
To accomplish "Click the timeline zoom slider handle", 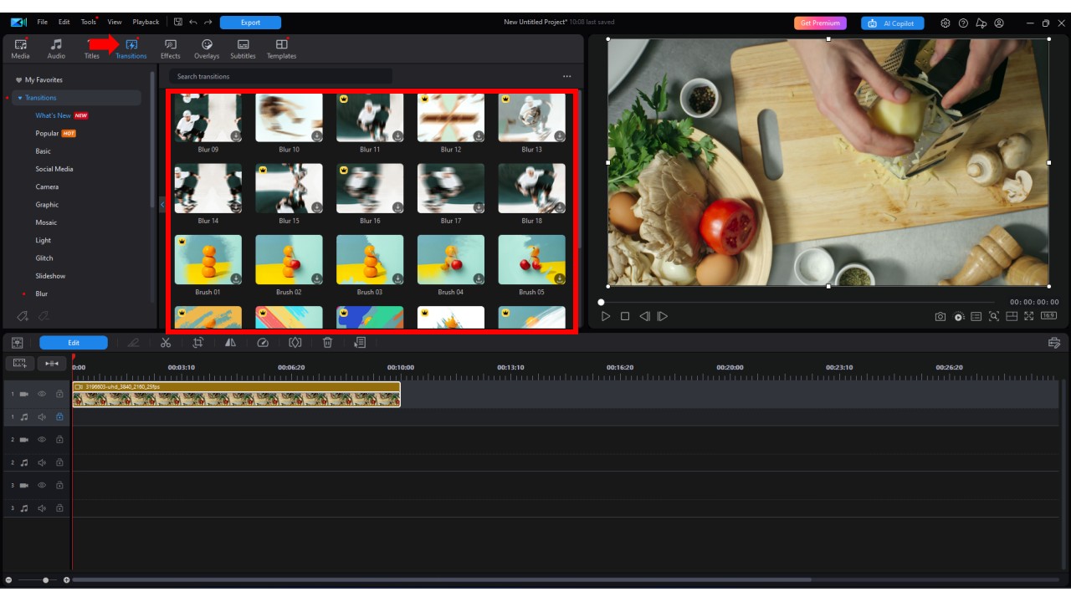I will point(45,580).
